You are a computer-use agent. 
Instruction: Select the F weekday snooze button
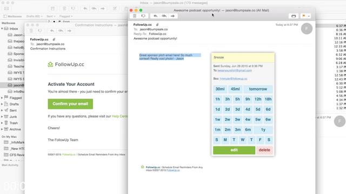pyautogui.click(x=260, y=140)
